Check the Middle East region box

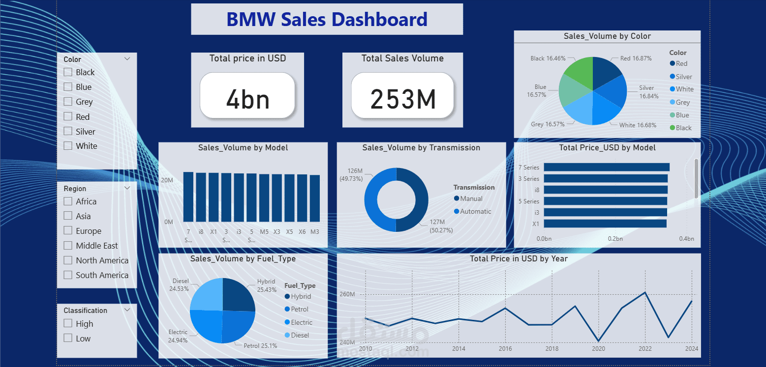tap(68, 246)
